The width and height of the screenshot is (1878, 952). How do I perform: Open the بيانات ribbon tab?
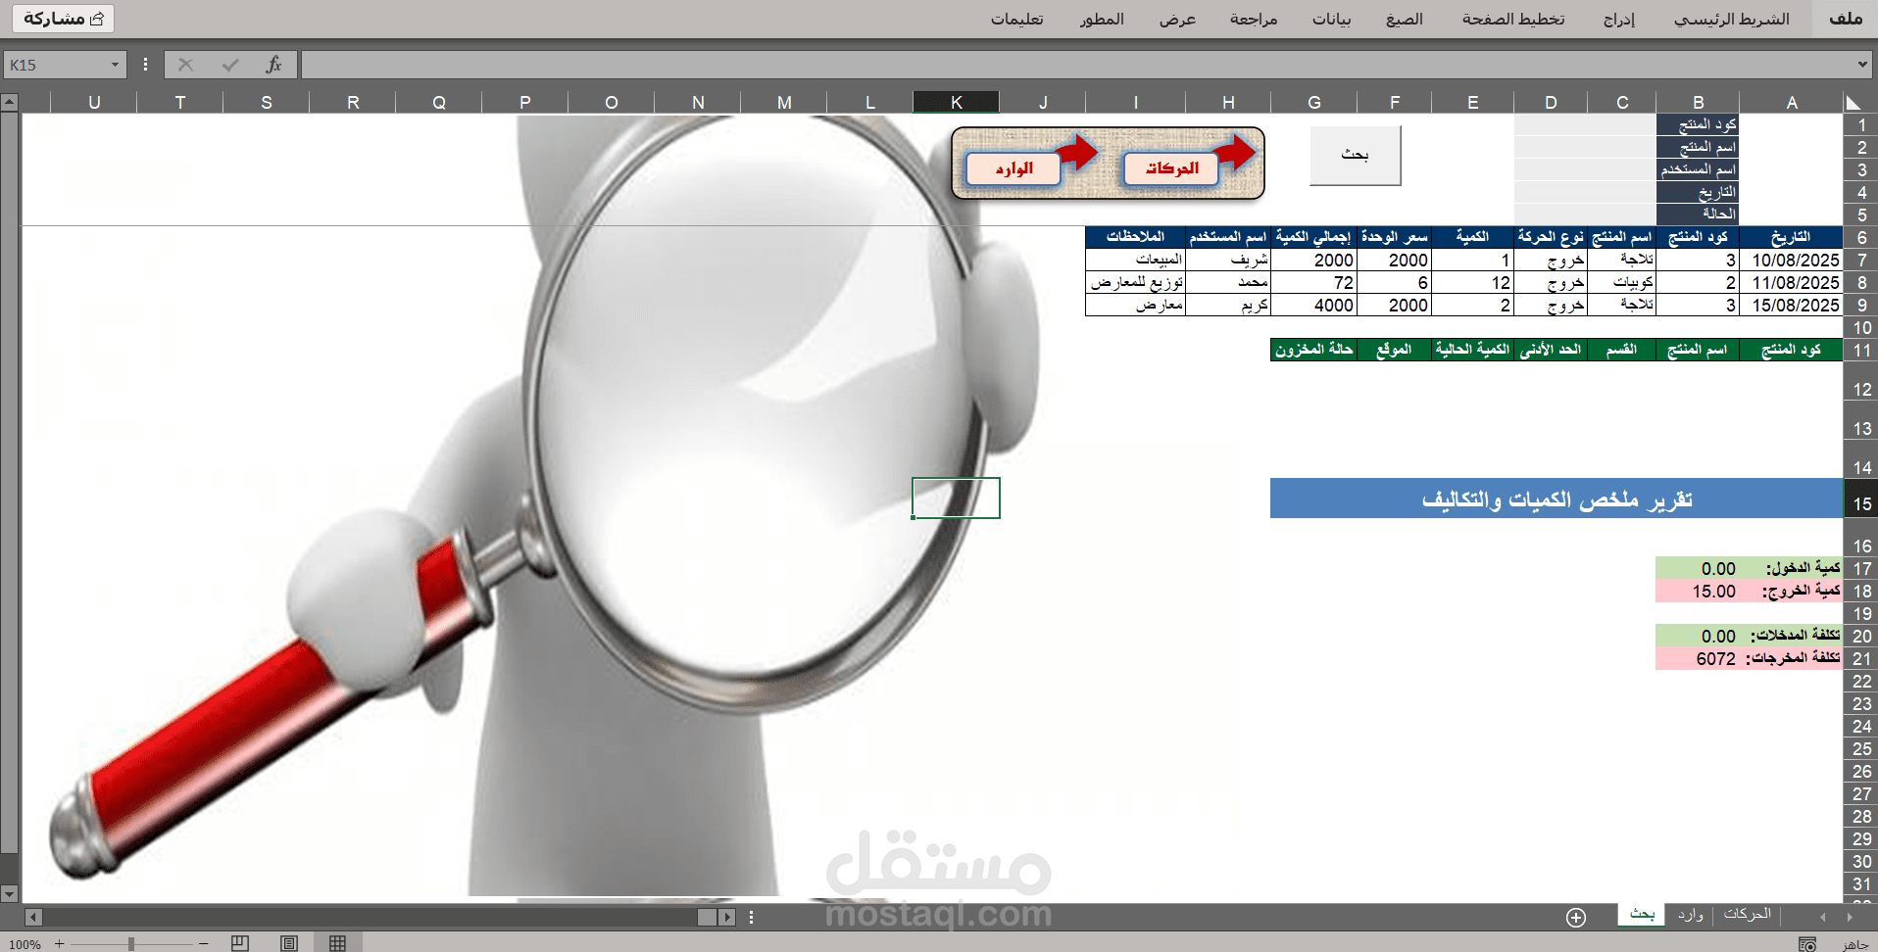1332,19
